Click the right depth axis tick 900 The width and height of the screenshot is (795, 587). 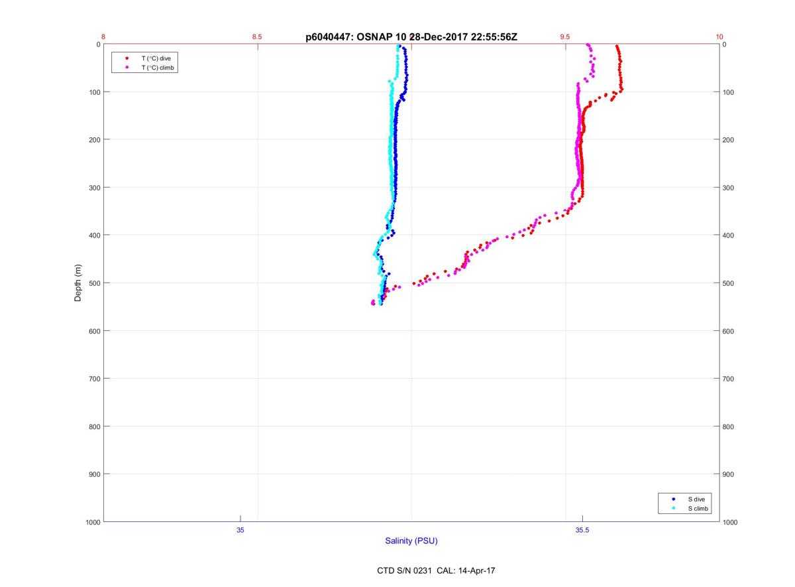click(x=728, y=474)
